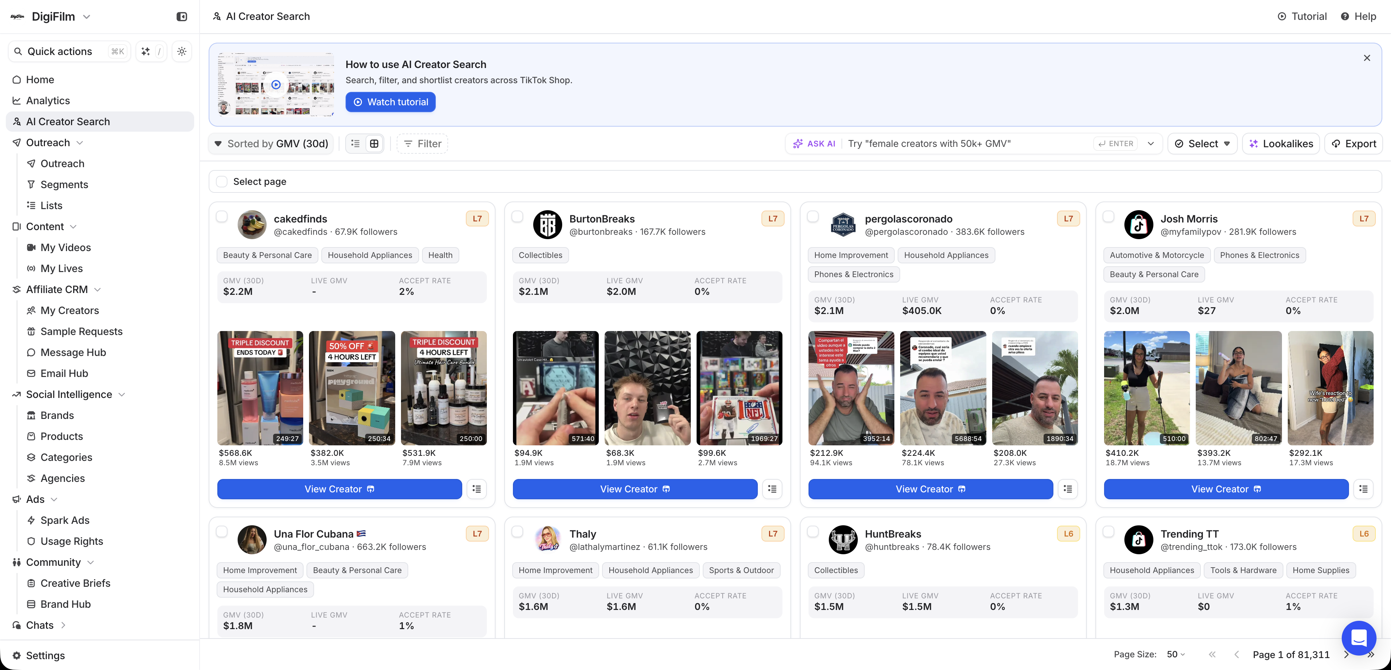Open Una Flor Cubana profile avatar
Viewport: 1391px width, 670px height.
[252, 539]
